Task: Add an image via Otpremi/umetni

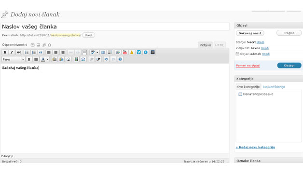Action: (x=32, y=45)
